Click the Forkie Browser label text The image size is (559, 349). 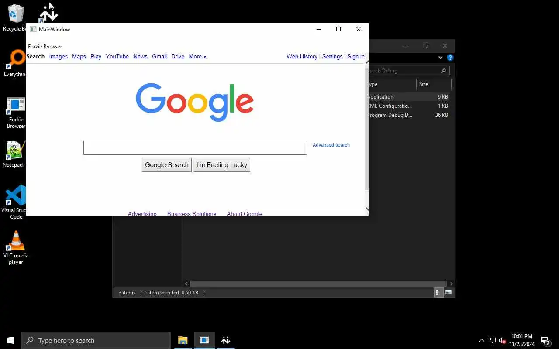pyautogui.click(x=45, y=47)
